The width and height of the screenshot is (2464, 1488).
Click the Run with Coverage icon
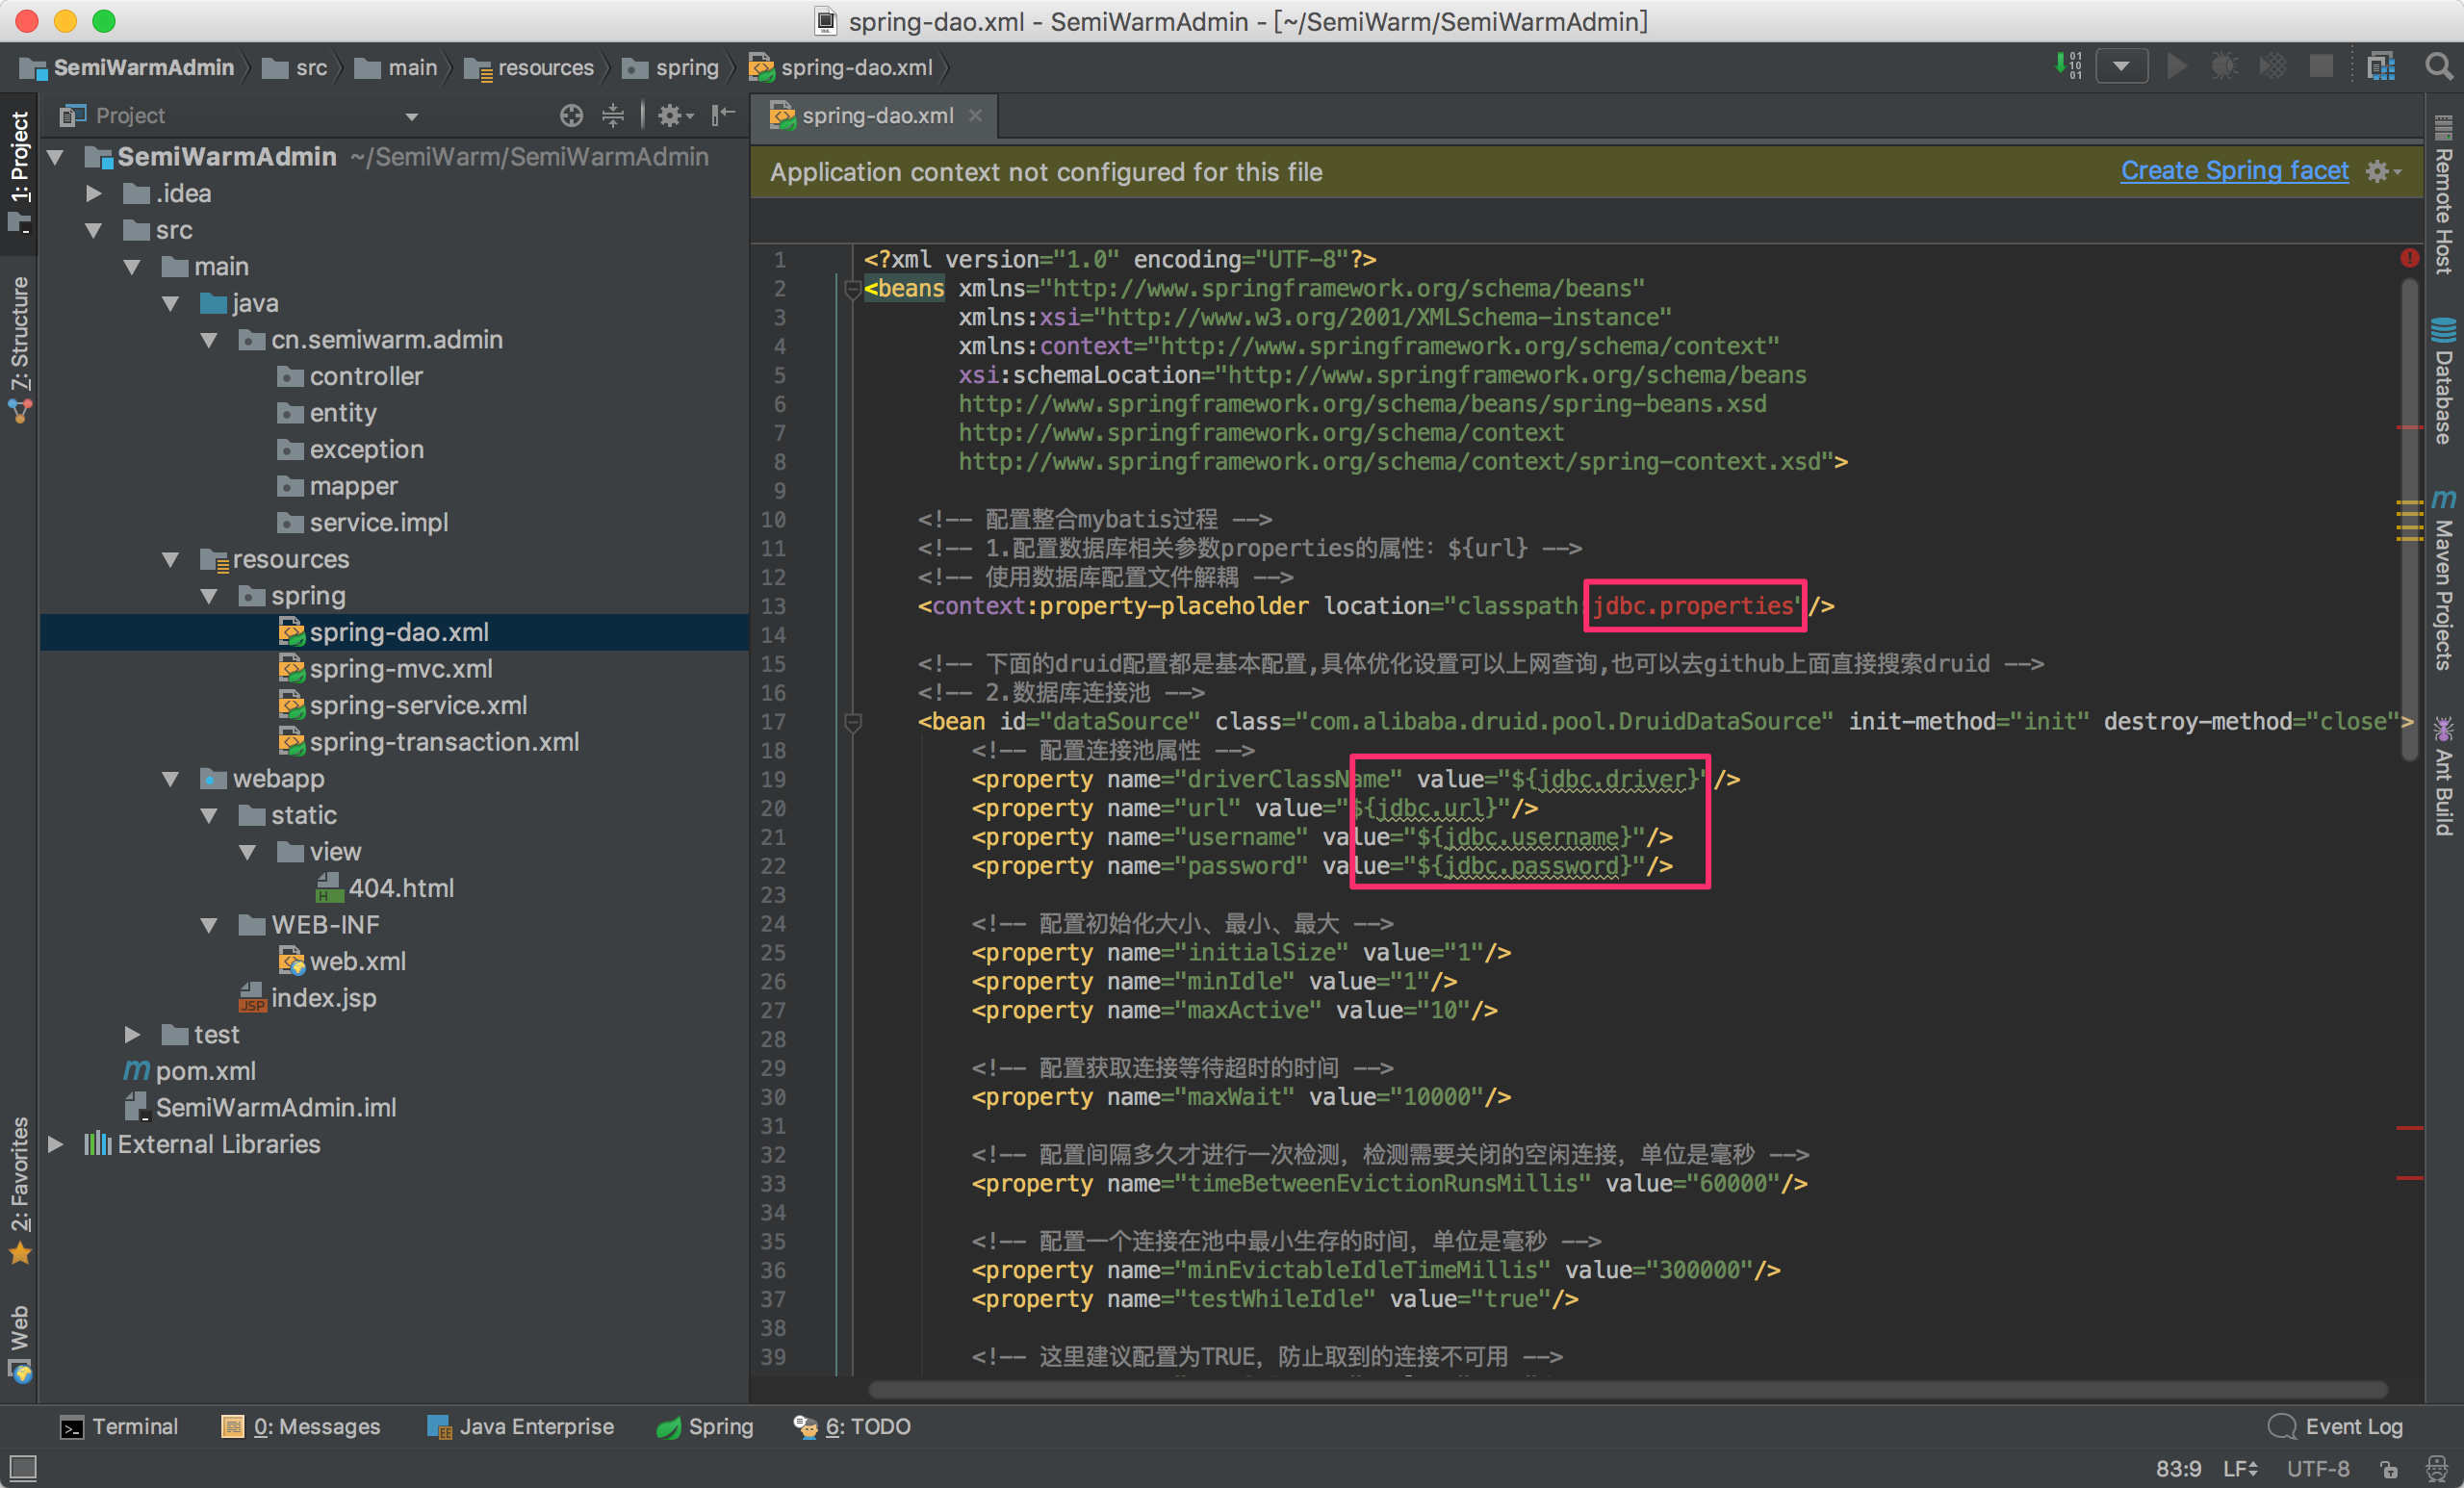pos(2273,67)
